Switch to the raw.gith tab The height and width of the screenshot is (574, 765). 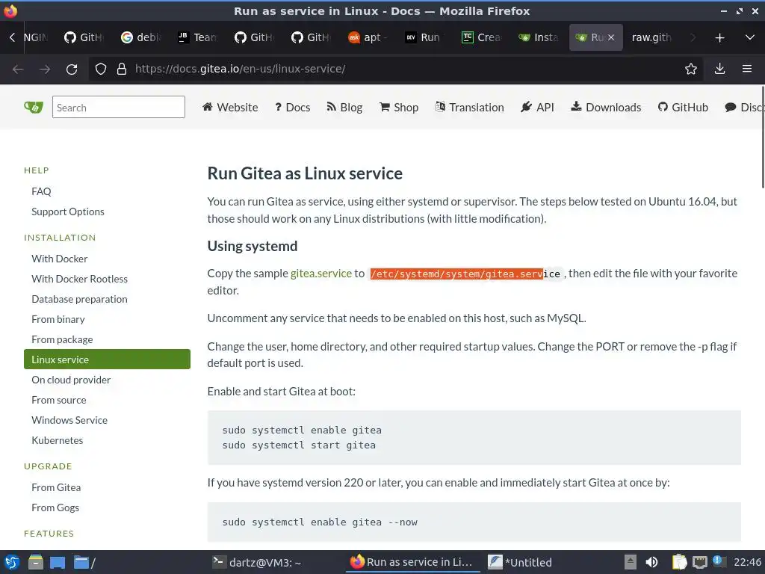pyautogui.click(x=651, y=37)
